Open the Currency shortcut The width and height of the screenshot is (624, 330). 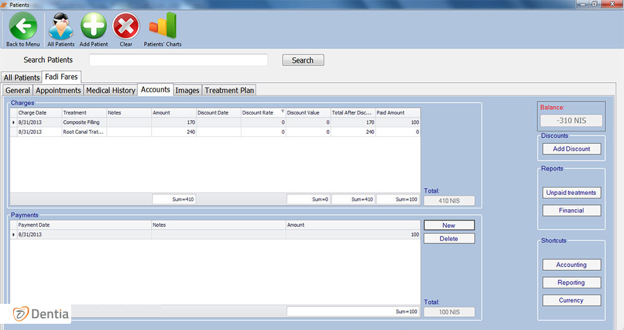click(x=571, y=300)
